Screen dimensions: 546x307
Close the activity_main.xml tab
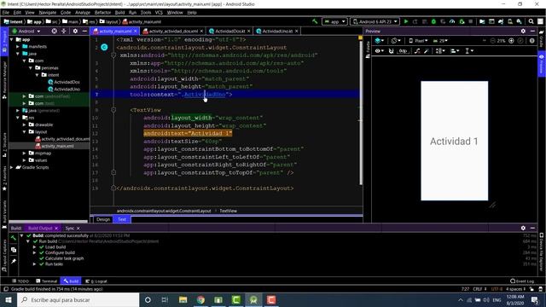point(136,31)
